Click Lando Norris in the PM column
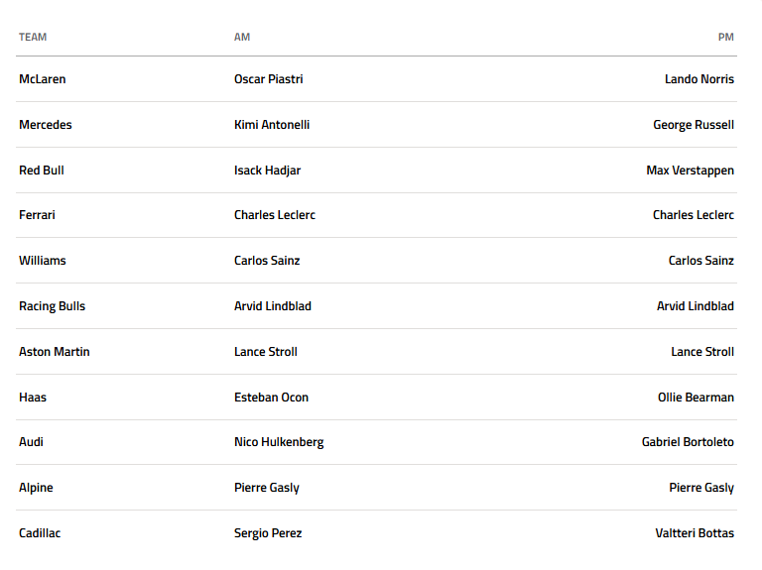The image size is (762, 570). [698, 79]
